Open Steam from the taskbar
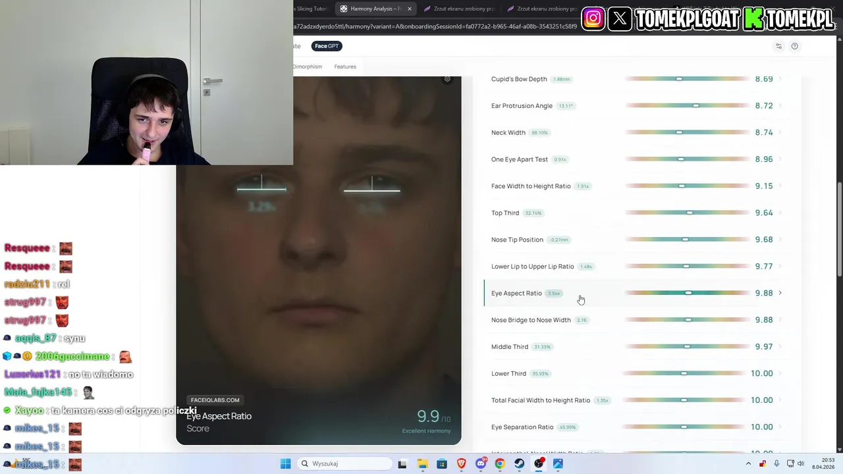This screenshot has width=843, height=474. [x=520, y=463]
